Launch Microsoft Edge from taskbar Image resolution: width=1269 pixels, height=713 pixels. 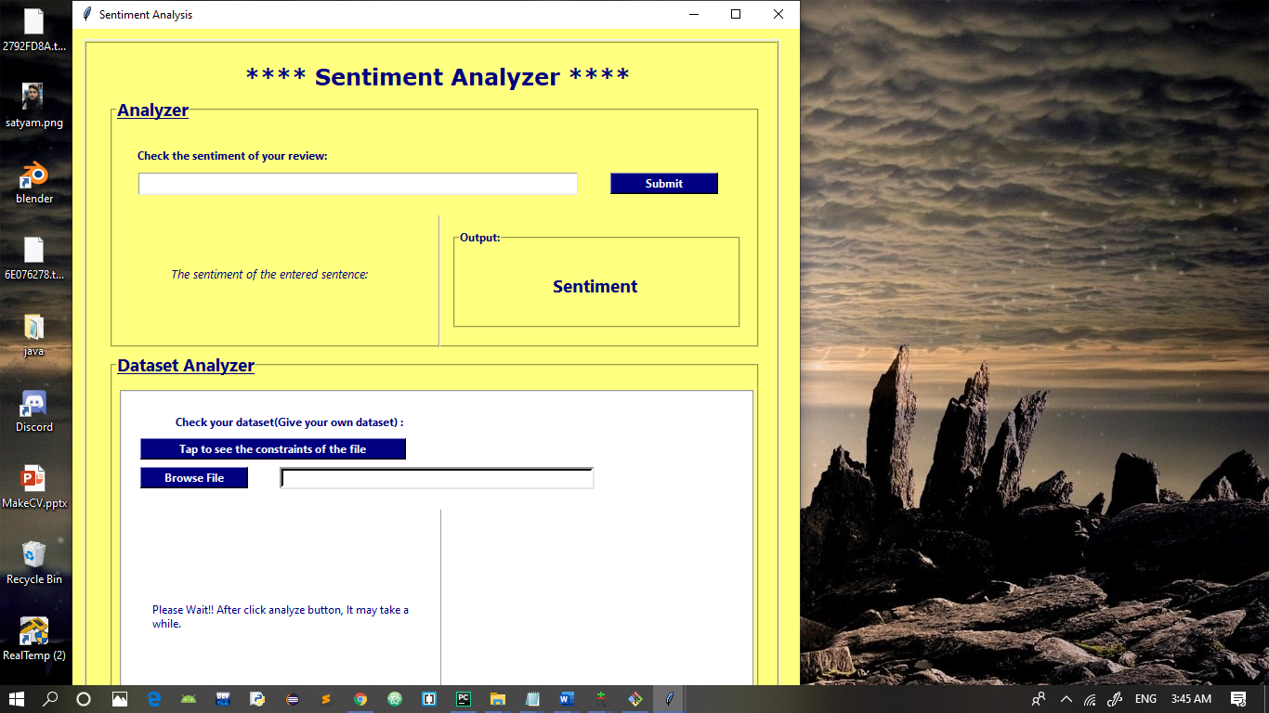coord(154,699)
